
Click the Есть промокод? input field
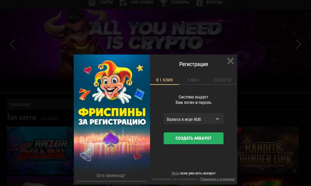pyautogui.click(x=112, y=176)
